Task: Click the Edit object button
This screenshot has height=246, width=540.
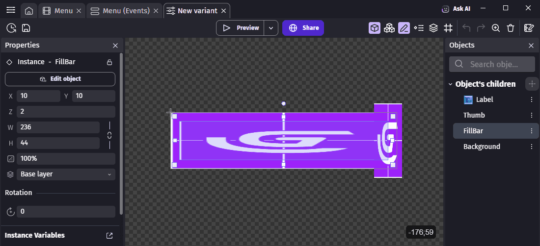Action: (x=60, y=79)
